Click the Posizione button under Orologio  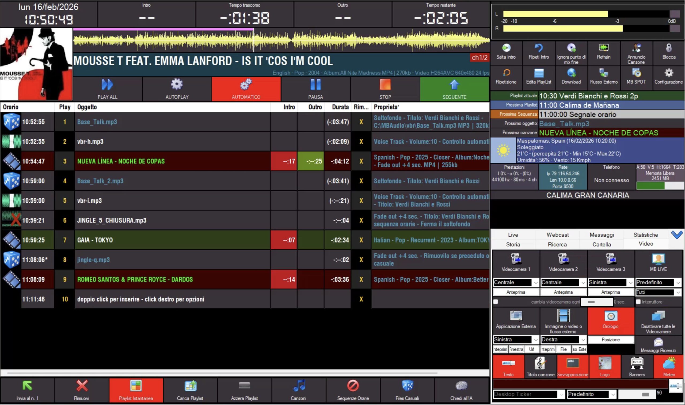[x=611, y=340]
